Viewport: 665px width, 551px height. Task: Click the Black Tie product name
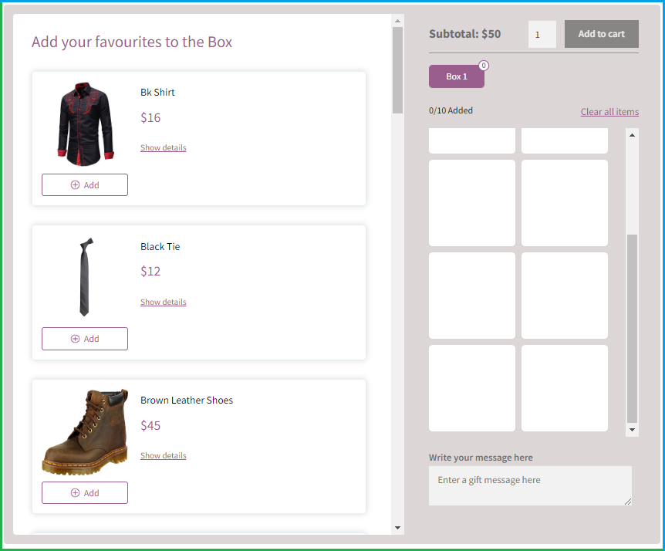pos(160,246)
